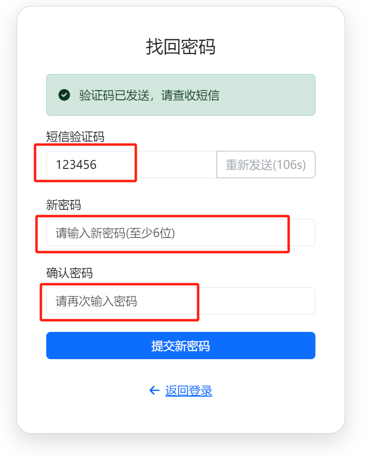Click the 验证码已发送 alert message text
The image size is (368, 456).
click(x=149, y=95)
